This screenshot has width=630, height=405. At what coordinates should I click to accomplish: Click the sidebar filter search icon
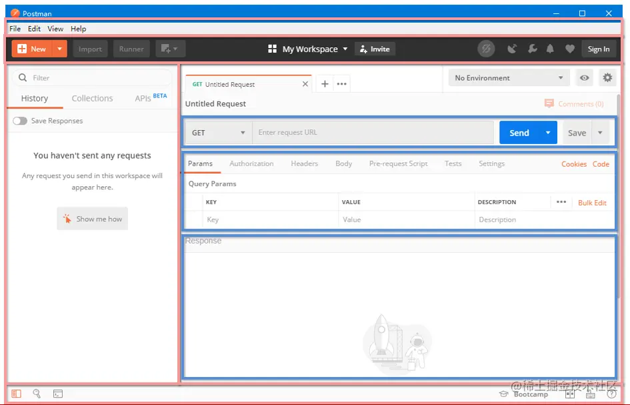tap(23, 77)
